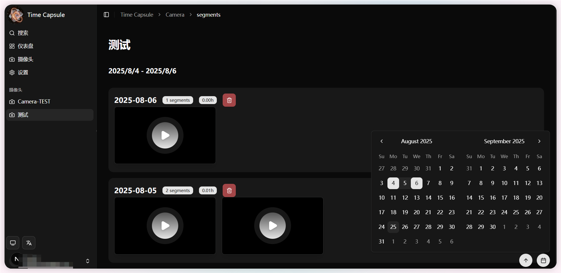Play the 2025-08-06 video segment
Screen dimensions: 561x273
165,135
